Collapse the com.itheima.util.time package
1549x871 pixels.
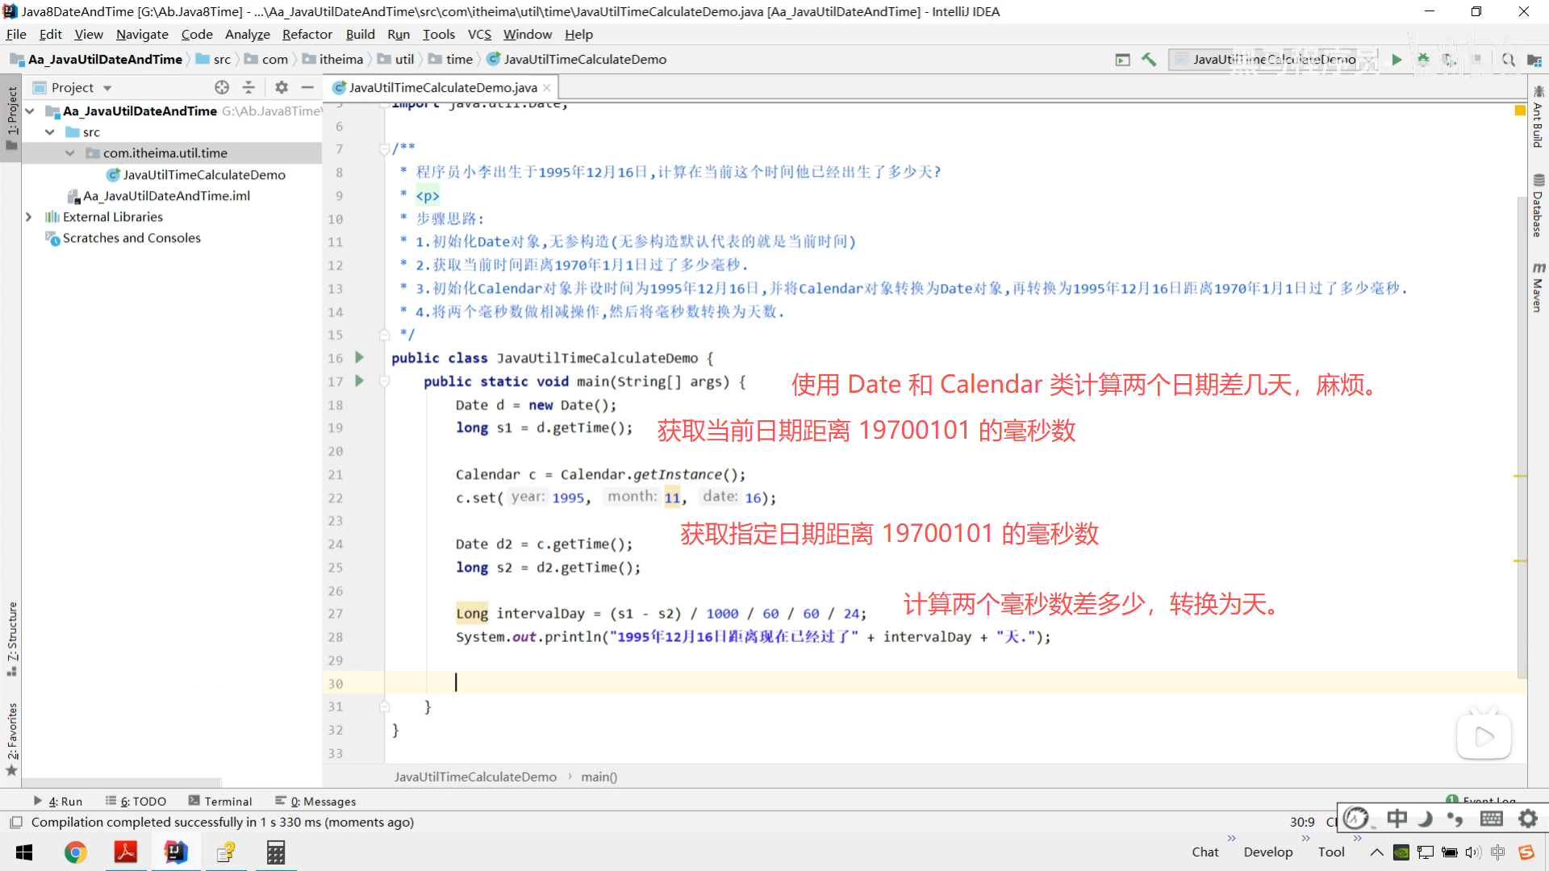(70, 153)
